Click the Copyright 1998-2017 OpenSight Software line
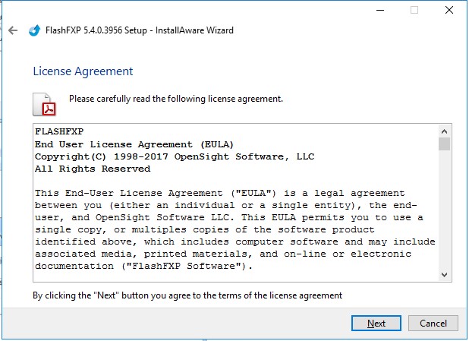 point(175,156)
